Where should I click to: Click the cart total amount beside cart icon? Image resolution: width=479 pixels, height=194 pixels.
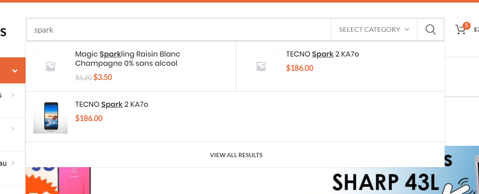click(x=476, y=30)
